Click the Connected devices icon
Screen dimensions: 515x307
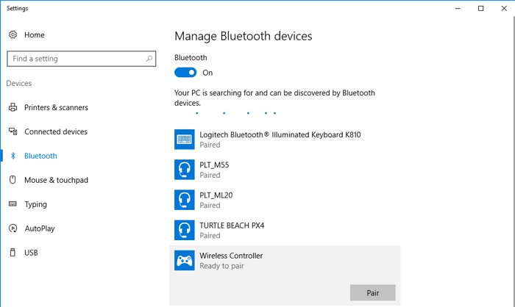tap(13, 131)
